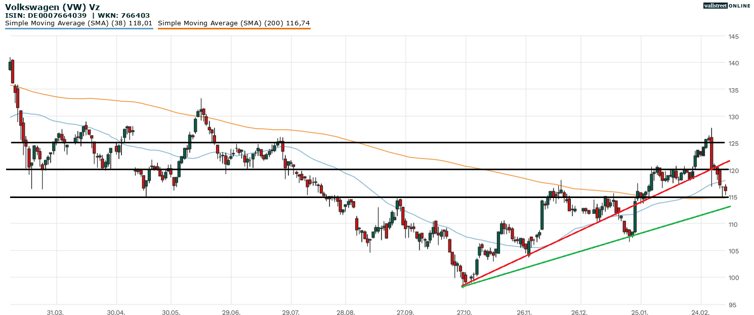Select the 29.06. date label
The height and width of the screenshot is (315, 754).
tap(231, 312)
